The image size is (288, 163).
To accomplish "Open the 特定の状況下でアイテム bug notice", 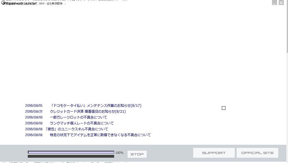I will pos(100,135).
